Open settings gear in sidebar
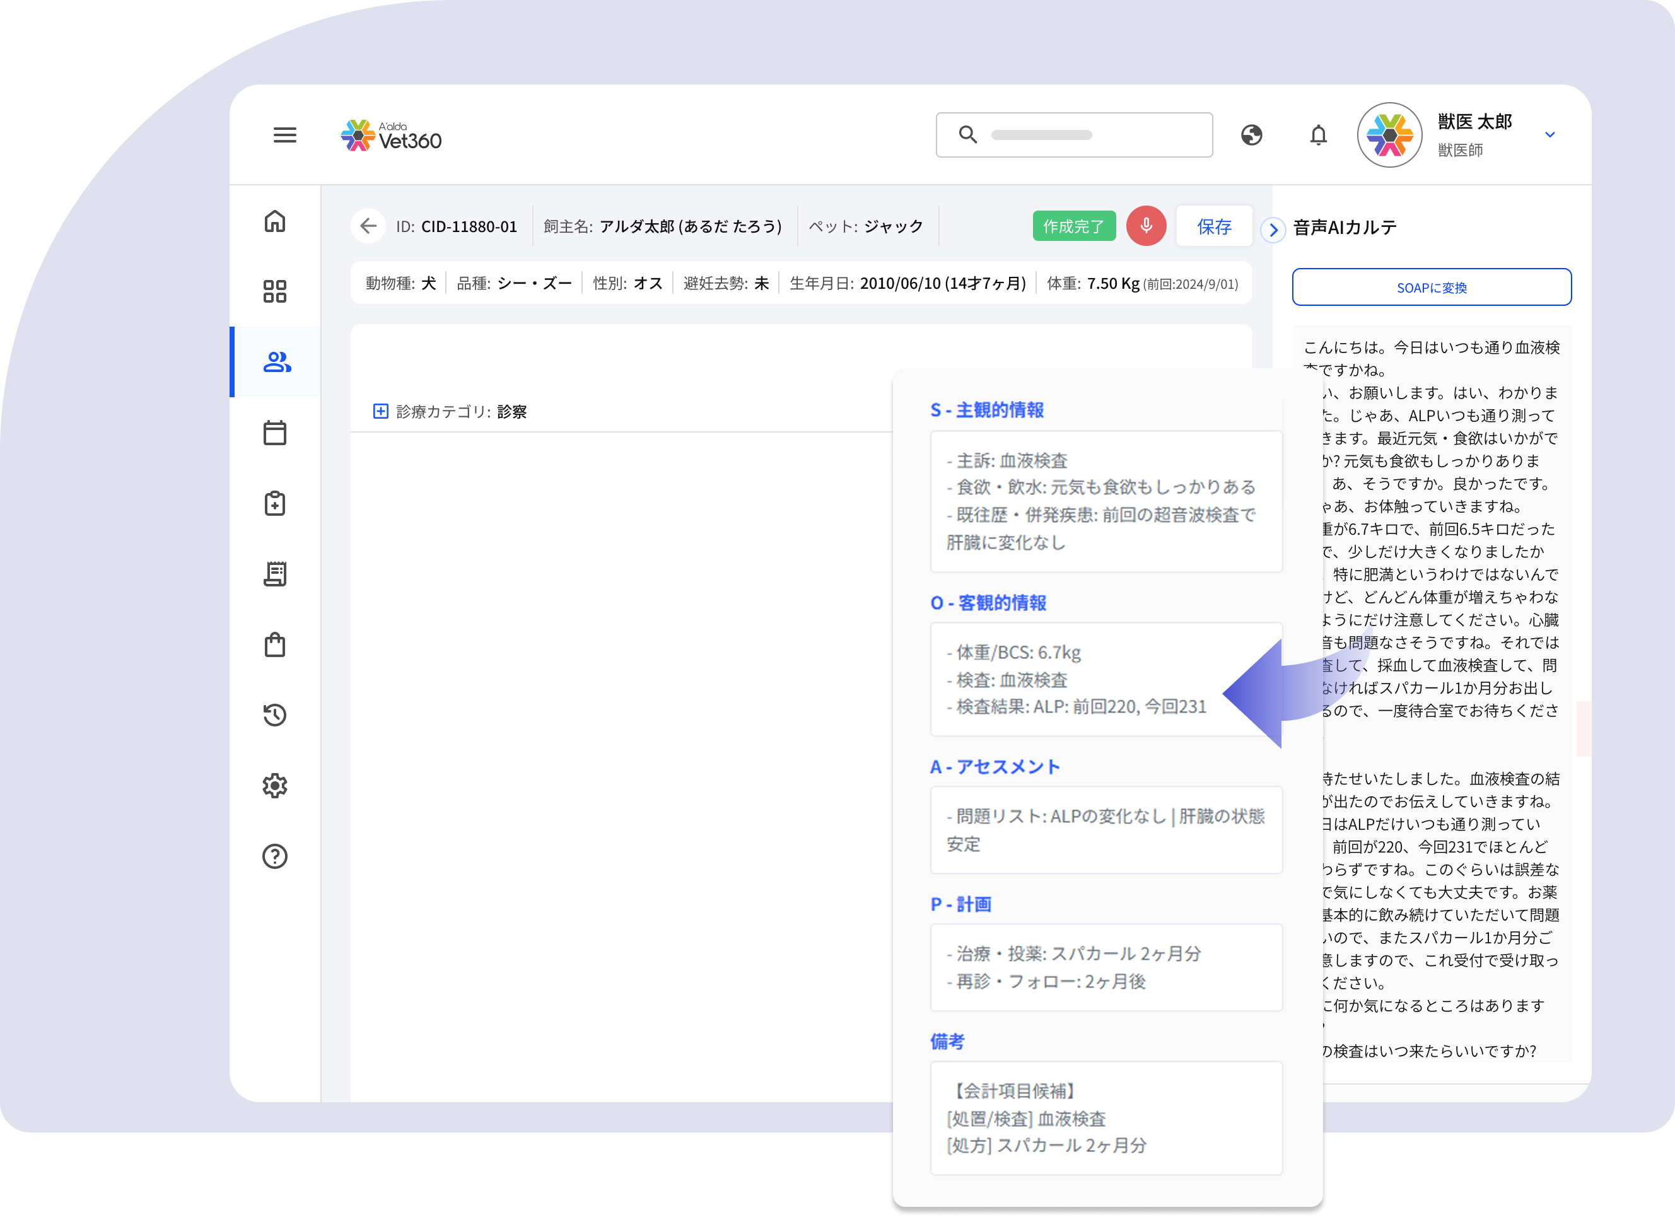1675x1217 pixels. coord(275,786)
